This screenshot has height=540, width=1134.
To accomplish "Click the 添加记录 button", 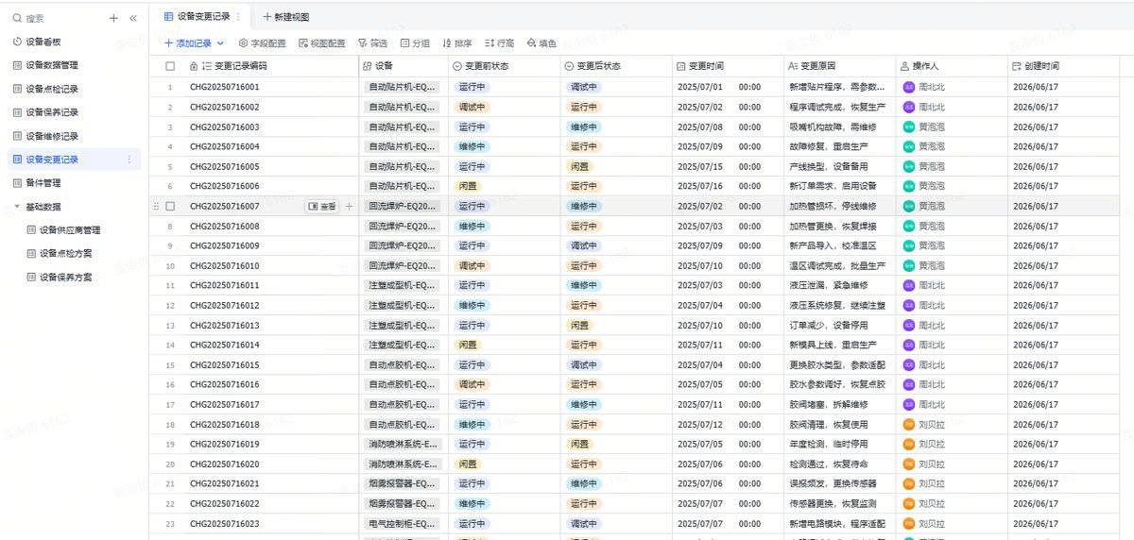I will [x=188, y=43].
